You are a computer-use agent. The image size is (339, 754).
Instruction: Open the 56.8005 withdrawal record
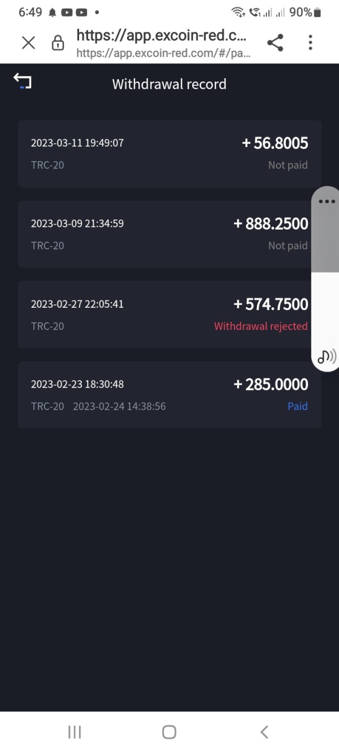pos(169,154)
